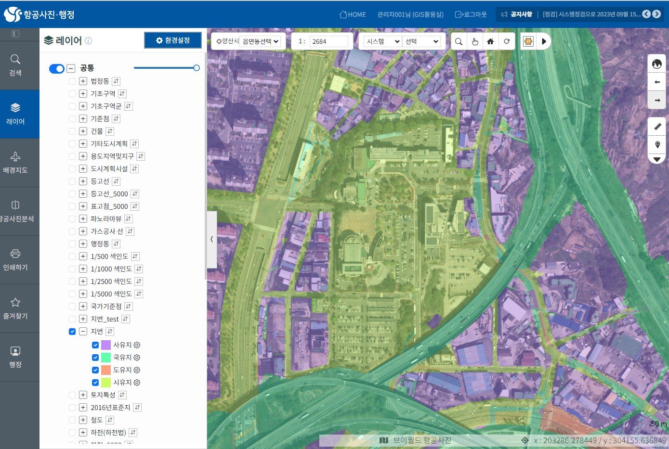Click next notice arrow in top bar
Image resolution: width=669 pixels, height=449 pixels.
click(656, 14)
